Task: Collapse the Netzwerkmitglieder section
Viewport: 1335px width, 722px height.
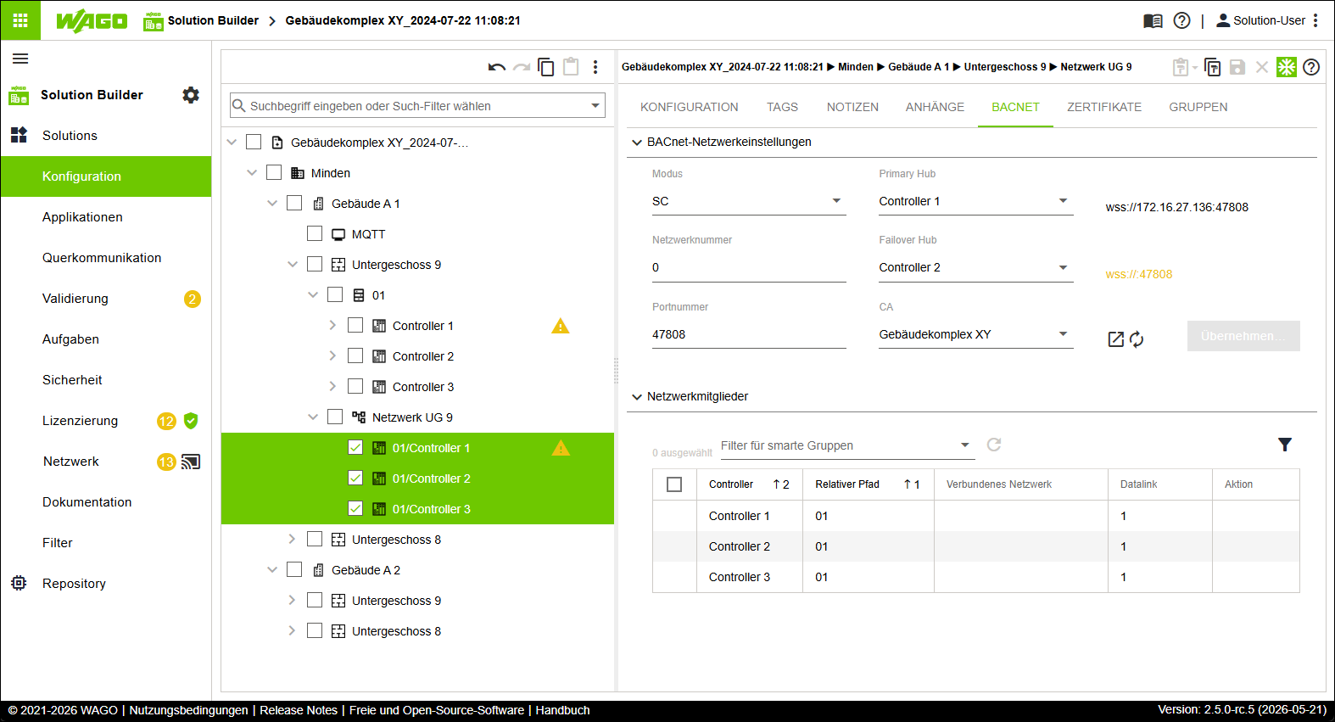Action: click(637, 397)
